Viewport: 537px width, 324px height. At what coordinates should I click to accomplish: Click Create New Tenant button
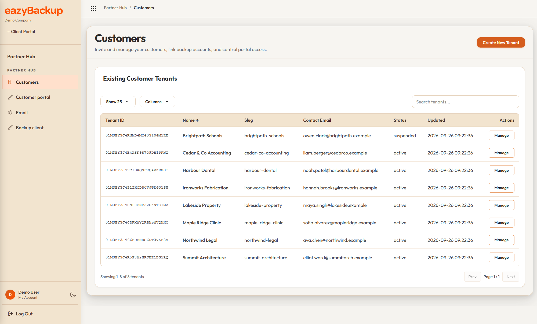tap(501, 42)
